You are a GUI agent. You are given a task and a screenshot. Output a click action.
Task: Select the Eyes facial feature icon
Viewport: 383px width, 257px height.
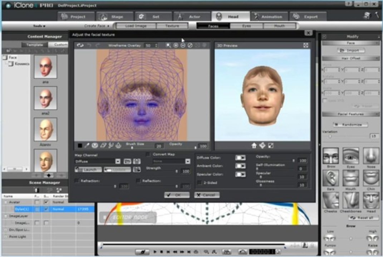point(350,156)
